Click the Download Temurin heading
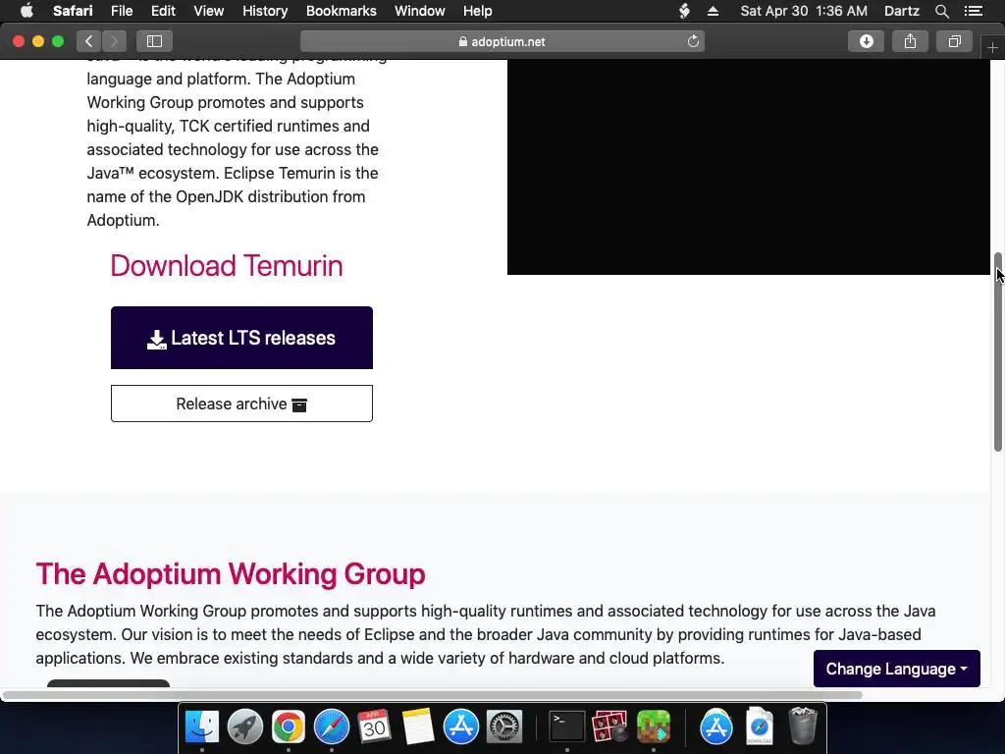The height and width of the screenshot is (754, 1005). point(227,265)
